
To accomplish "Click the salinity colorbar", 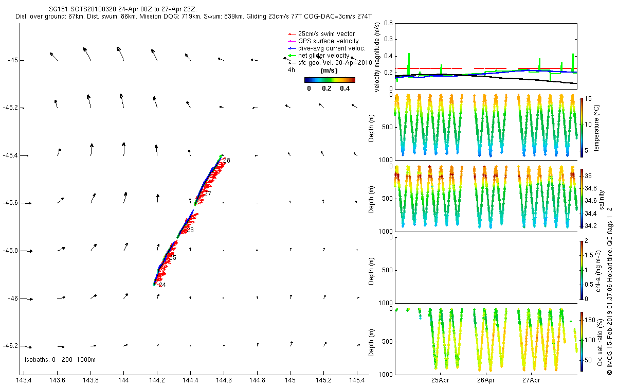I will click(582, 198).
